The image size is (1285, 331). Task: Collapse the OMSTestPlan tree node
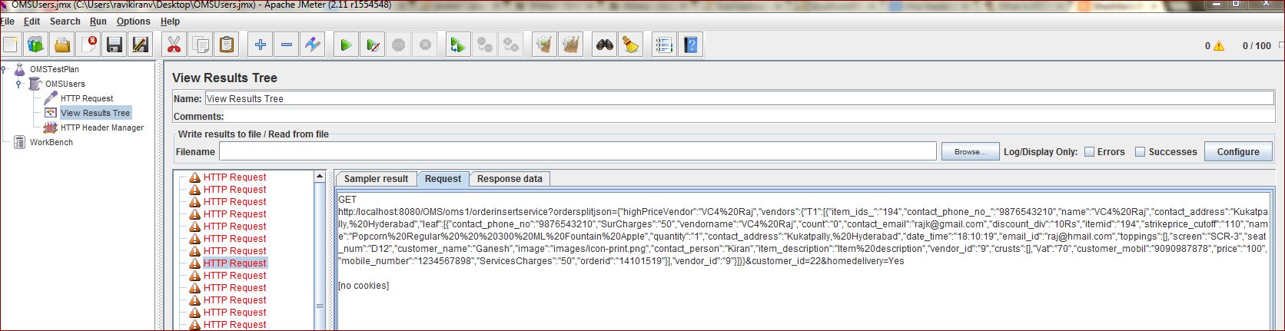coord(5,69)
